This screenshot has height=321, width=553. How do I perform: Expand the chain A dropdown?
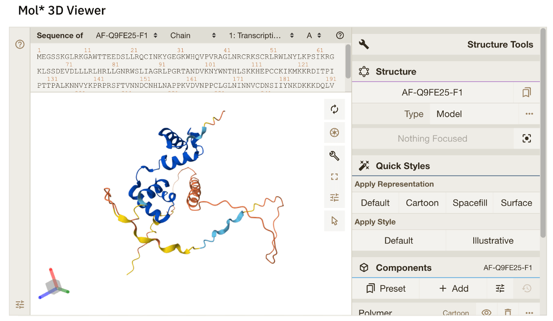(x=314, y=35)
